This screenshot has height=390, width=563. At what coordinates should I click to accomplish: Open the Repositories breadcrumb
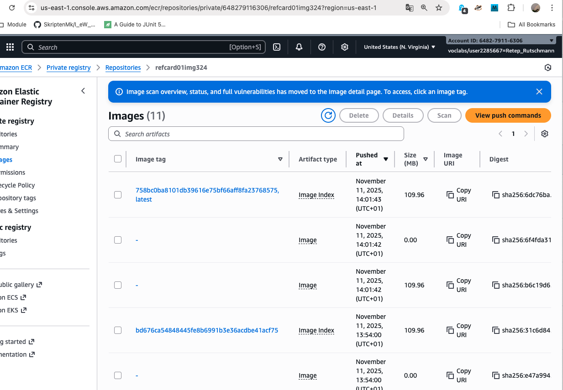tap(123, 68)
